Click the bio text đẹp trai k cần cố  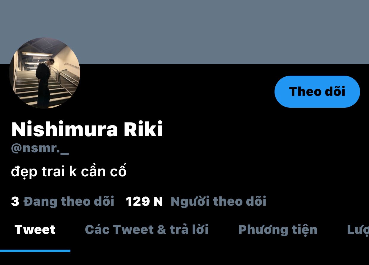point(69,171)
